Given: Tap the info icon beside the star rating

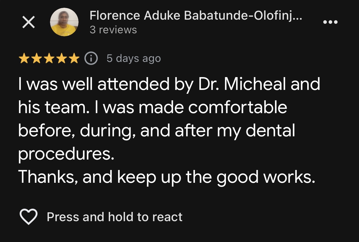Looking at the screenshot, I should (91, 59).
